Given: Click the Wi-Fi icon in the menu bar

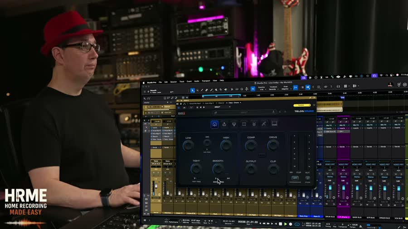Looking at the screenshot, I should click(381, 75).
